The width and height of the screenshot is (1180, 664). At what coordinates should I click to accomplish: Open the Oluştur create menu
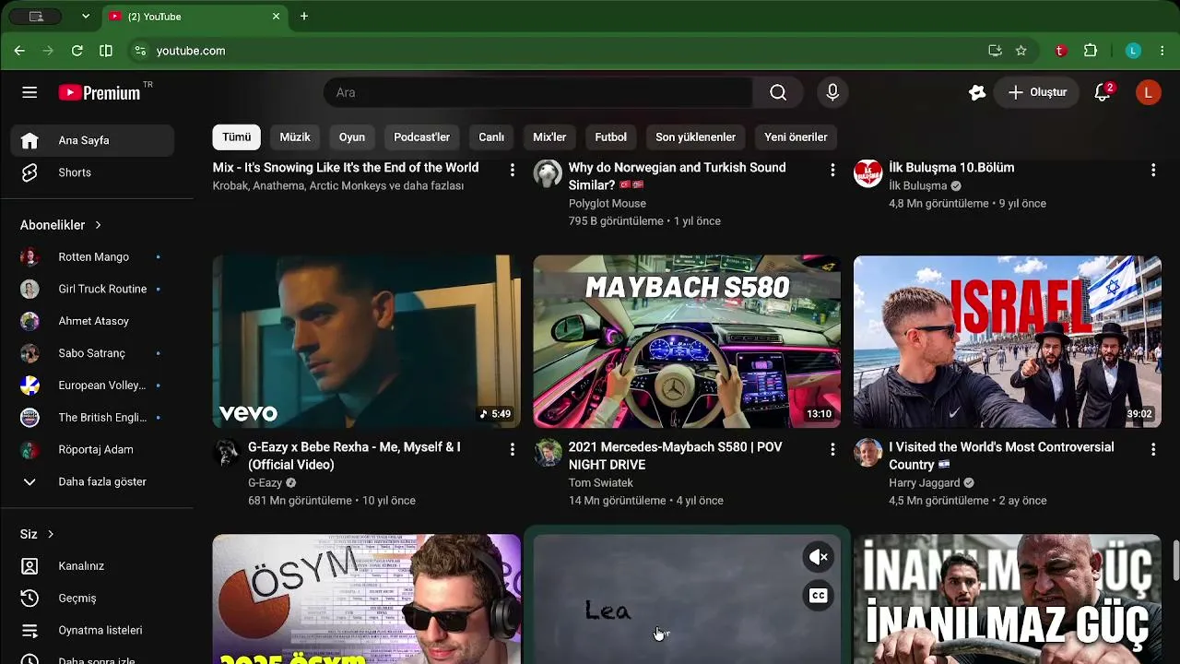[1037, 92]
